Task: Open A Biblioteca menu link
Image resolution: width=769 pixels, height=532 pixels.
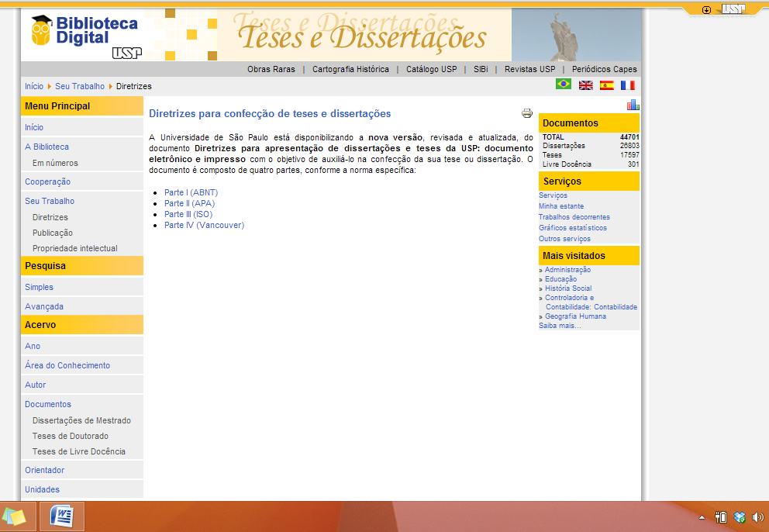Action: tap(47, 147)
